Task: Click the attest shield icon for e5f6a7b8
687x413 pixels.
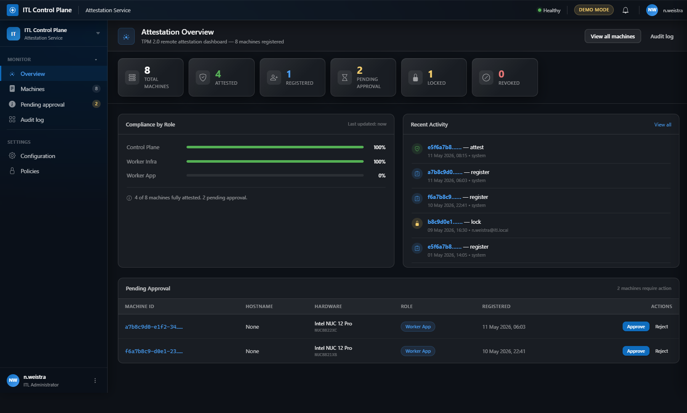Action: (417, 149)
